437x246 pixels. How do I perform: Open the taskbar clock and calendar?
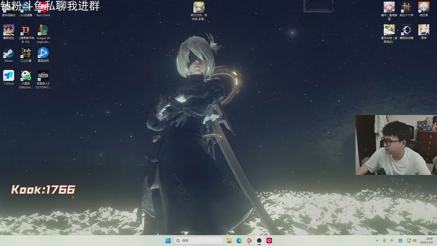427,241
